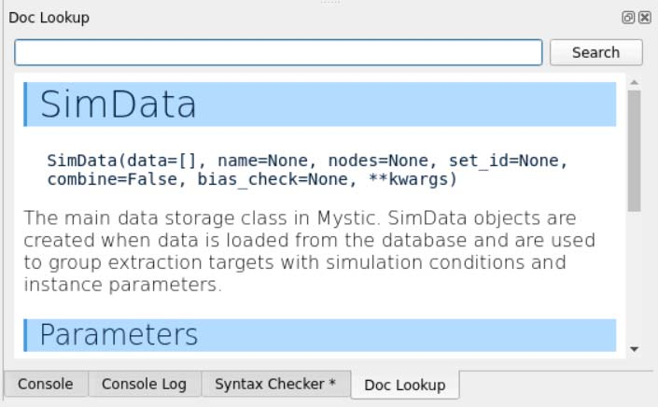Click the float/undock icon of Doc Lookup panel
The width and height of the screenshot is (658, 407).
pos(627,18)
